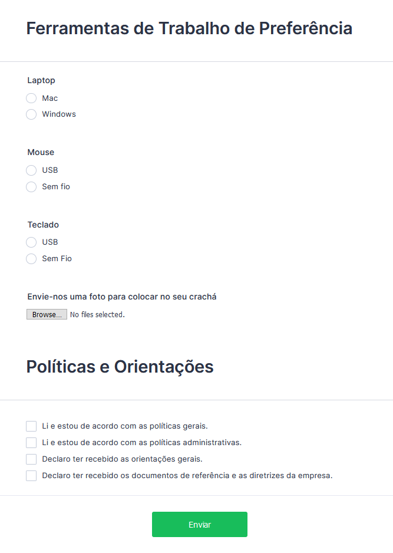Choose Windows as laptop preference

click(31, 114)
